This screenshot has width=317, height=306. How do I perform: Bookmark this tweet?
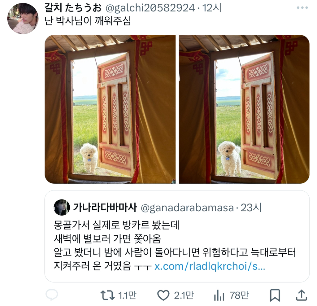[x=275, y=295]
